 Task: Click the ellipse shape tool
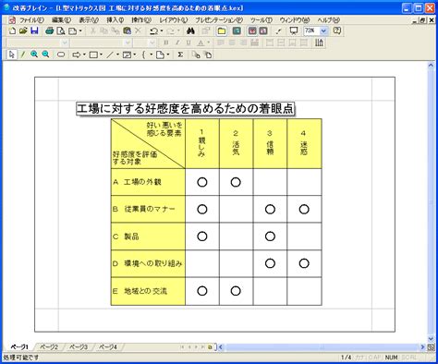(61, 55)
